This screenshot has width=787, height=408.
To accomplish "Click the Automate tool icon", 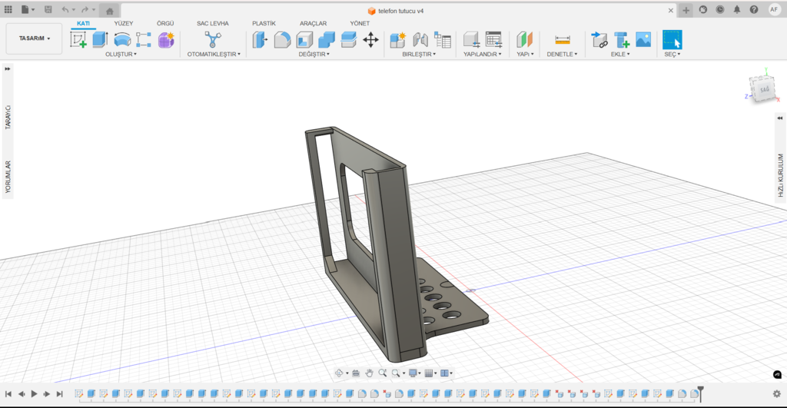I will 213,40.
